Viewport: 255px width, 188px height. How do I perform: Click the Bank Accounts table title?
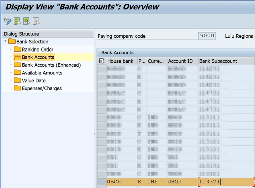[x=118, y=53]
